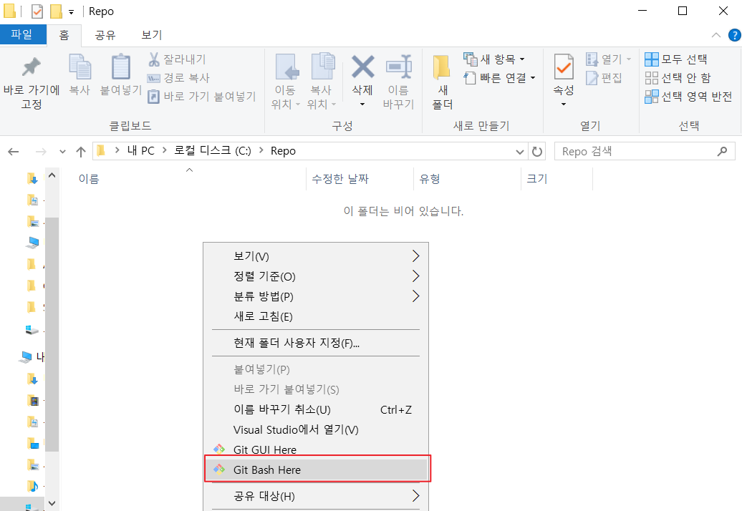
Task: Open the 새 항목 dropdown arrow
Action: tap(522, 59)
